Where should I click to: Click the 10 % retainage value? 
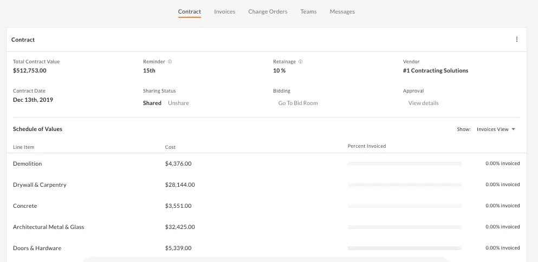pyautogui.click(x=279, y=71)
